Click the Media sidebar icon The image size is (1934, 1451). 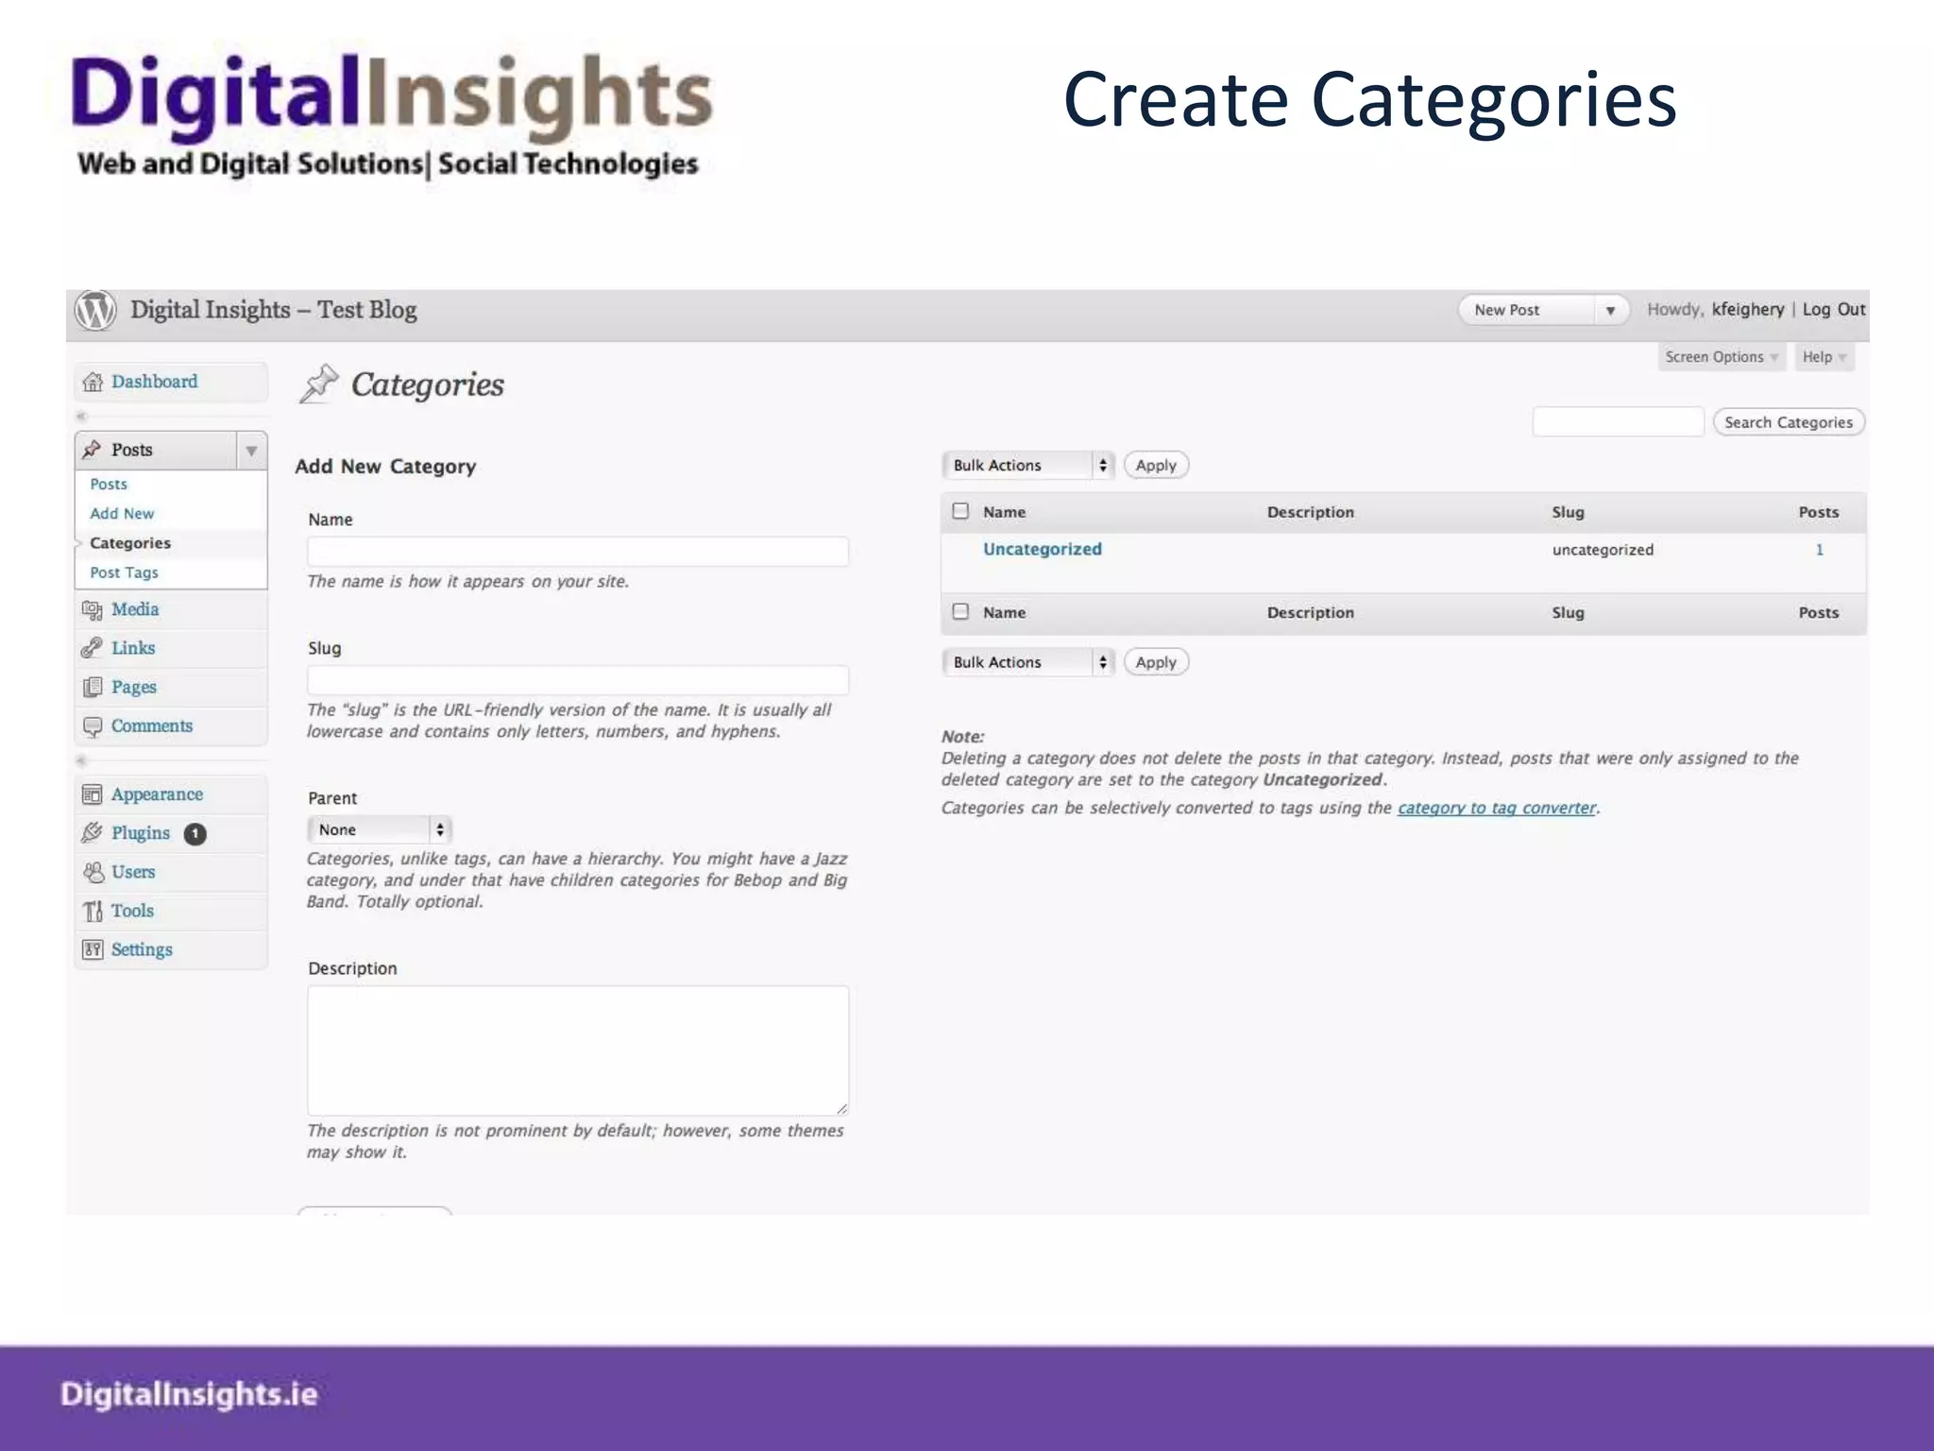pos(92,610)
